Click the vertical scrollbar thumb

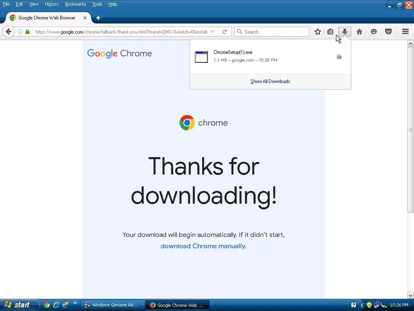pos(411,130)
